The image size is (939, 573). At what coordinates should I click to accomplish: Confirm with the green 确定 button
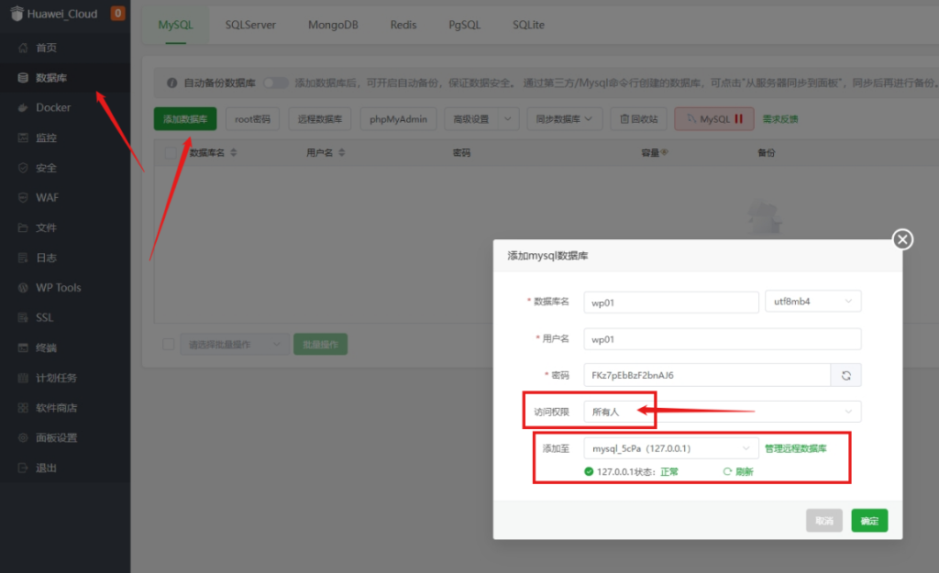(x=869, y=521)
